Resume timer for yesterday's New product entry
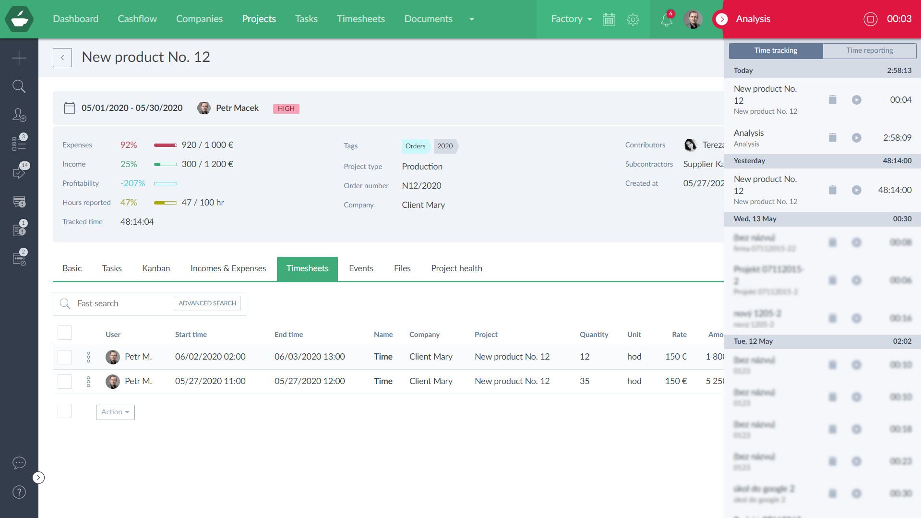This screenshot has width=921, height=518. pos(857,190)
